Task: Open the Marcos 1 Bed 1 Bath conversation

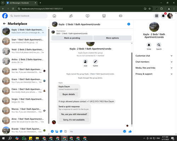Action: [24, 110]
